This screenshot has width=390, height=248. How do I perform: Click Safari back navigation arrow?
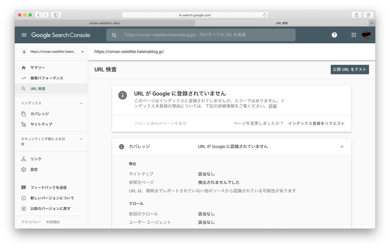pyautogui.click(x=38, y=15)
